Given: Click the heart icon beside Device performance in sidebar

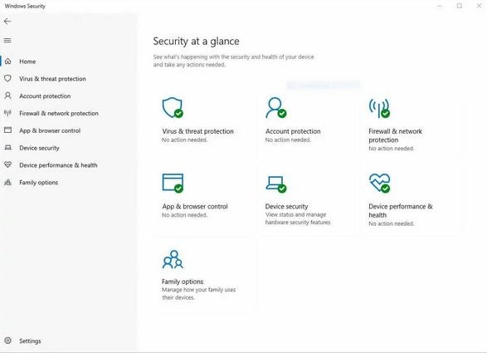Looking at the screenshot, I should pyautogui.click(x=7, y=164).
